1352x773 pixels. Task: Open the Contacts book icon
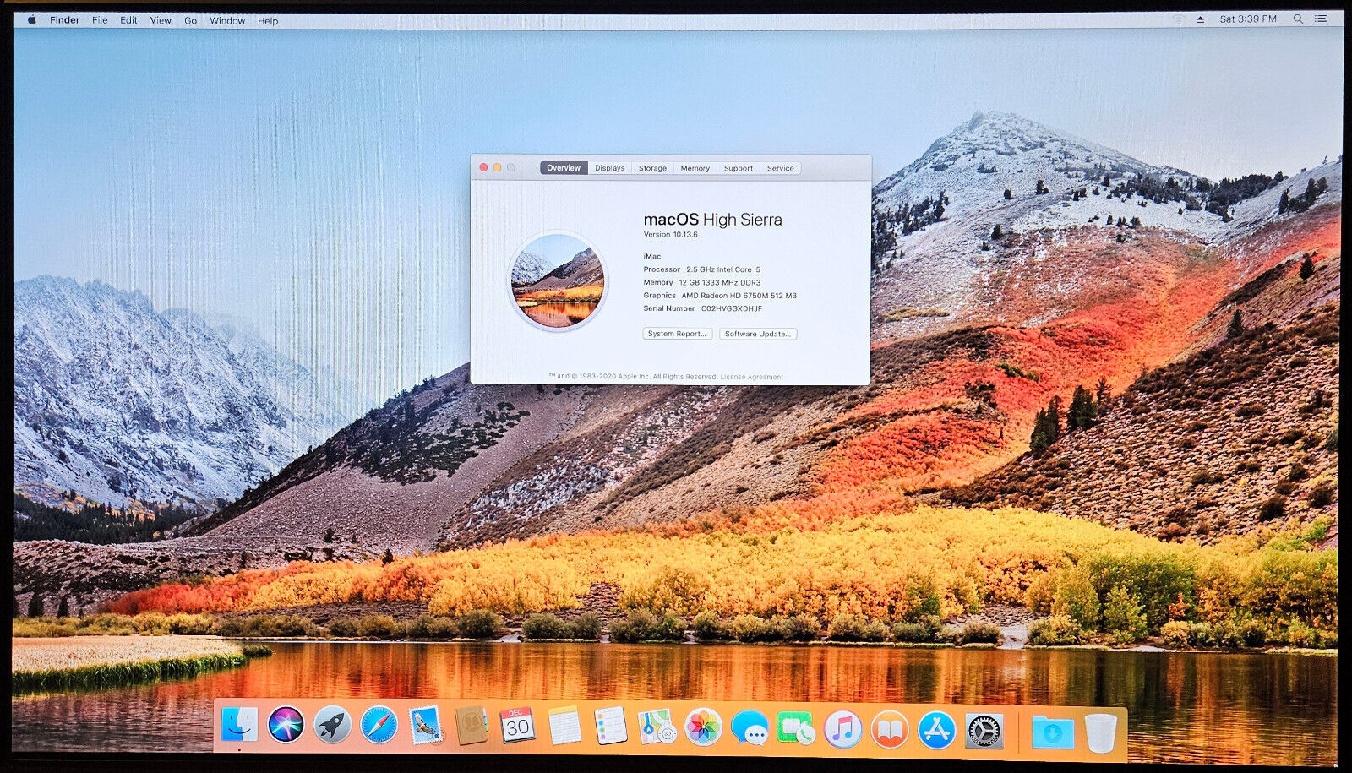point(472,725)
